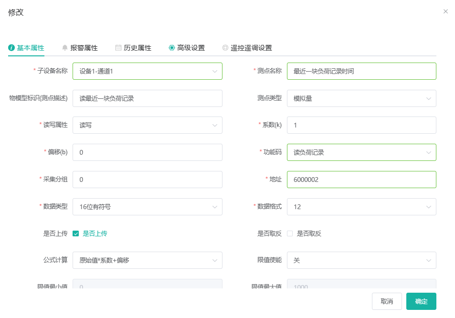Close the 修改 dialog with X icon
Screen dimensions: 455x318
445,11
